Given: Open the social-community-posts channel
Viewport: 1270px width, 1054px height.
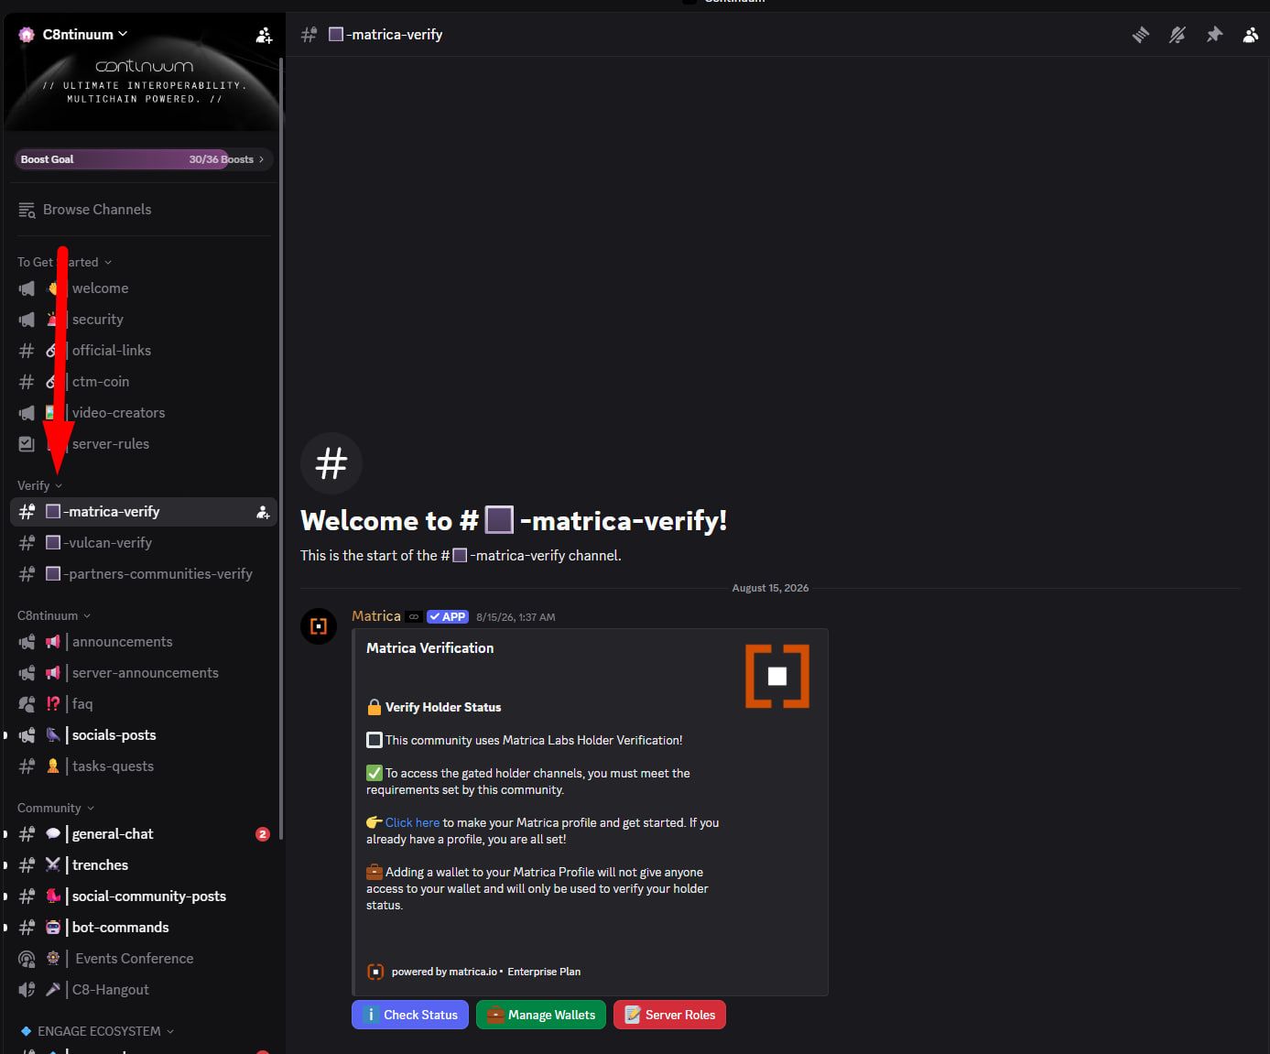Looking at the screenshot, I should [144, 896].
